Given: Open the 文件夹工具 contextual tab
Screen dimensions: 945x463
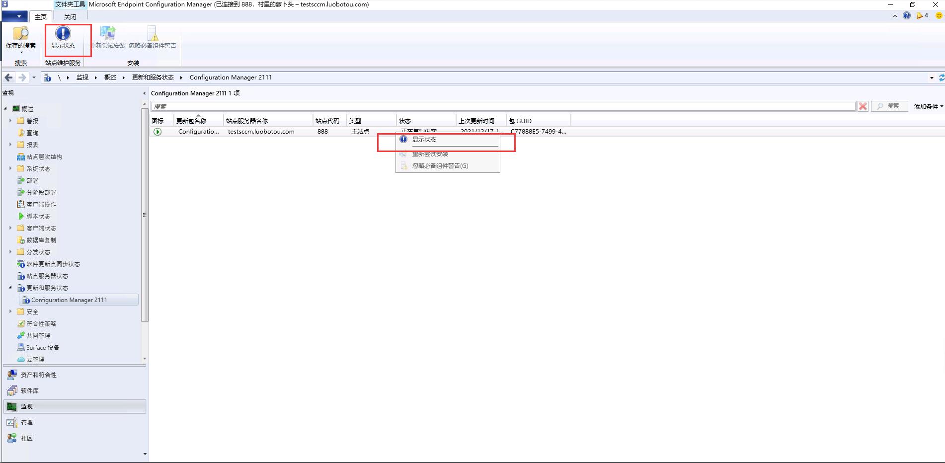Looking at the screenshot, I should click(70, 4).
